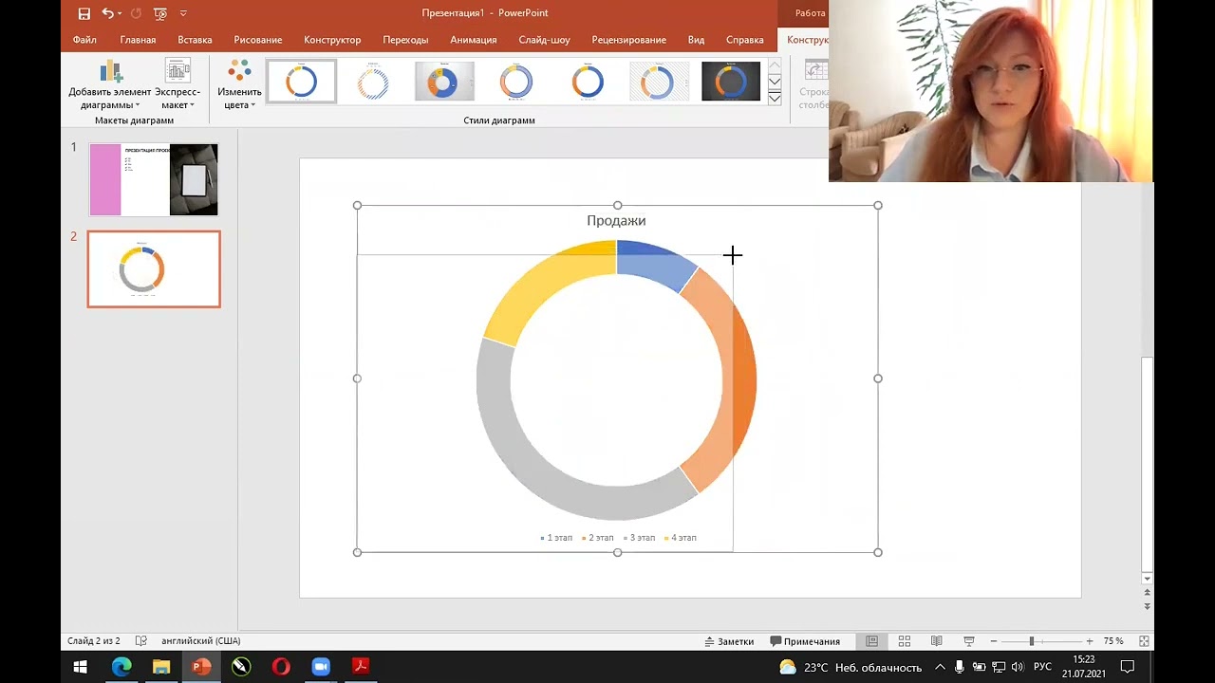This screenshot has width=1215, height=683.
Task: Start slideshow from beginning in quick access toolbar
Action: (160, 13)
